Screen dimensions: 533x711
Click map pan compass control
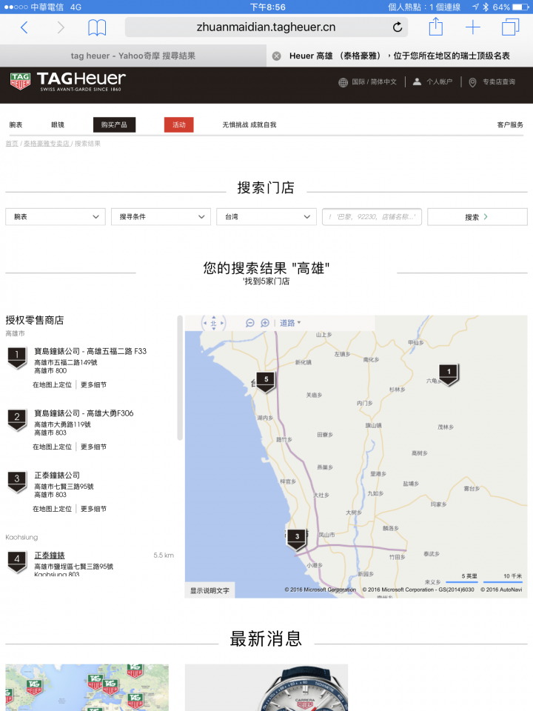(x=213, y=323)
